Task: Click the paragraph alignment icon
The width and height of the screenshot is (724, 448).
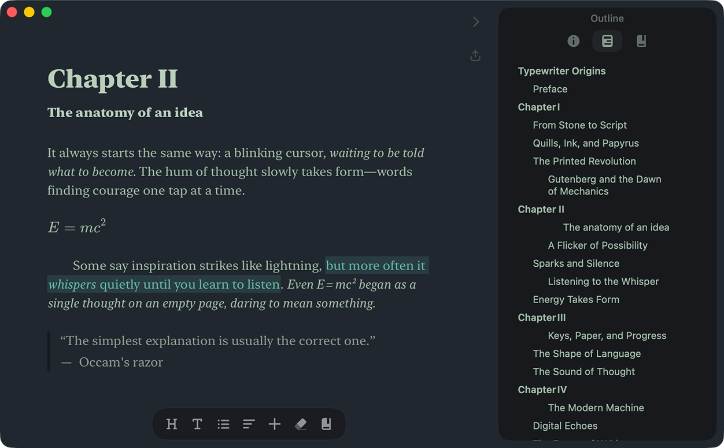Action: pyautogui.click(x=249, y=424)
